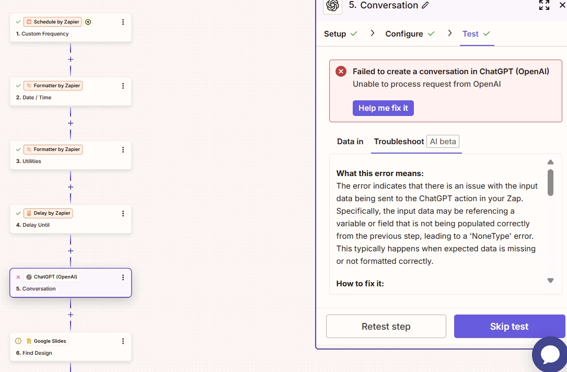Click the trigger lightning icon beside Schedule

coord(88,22)
